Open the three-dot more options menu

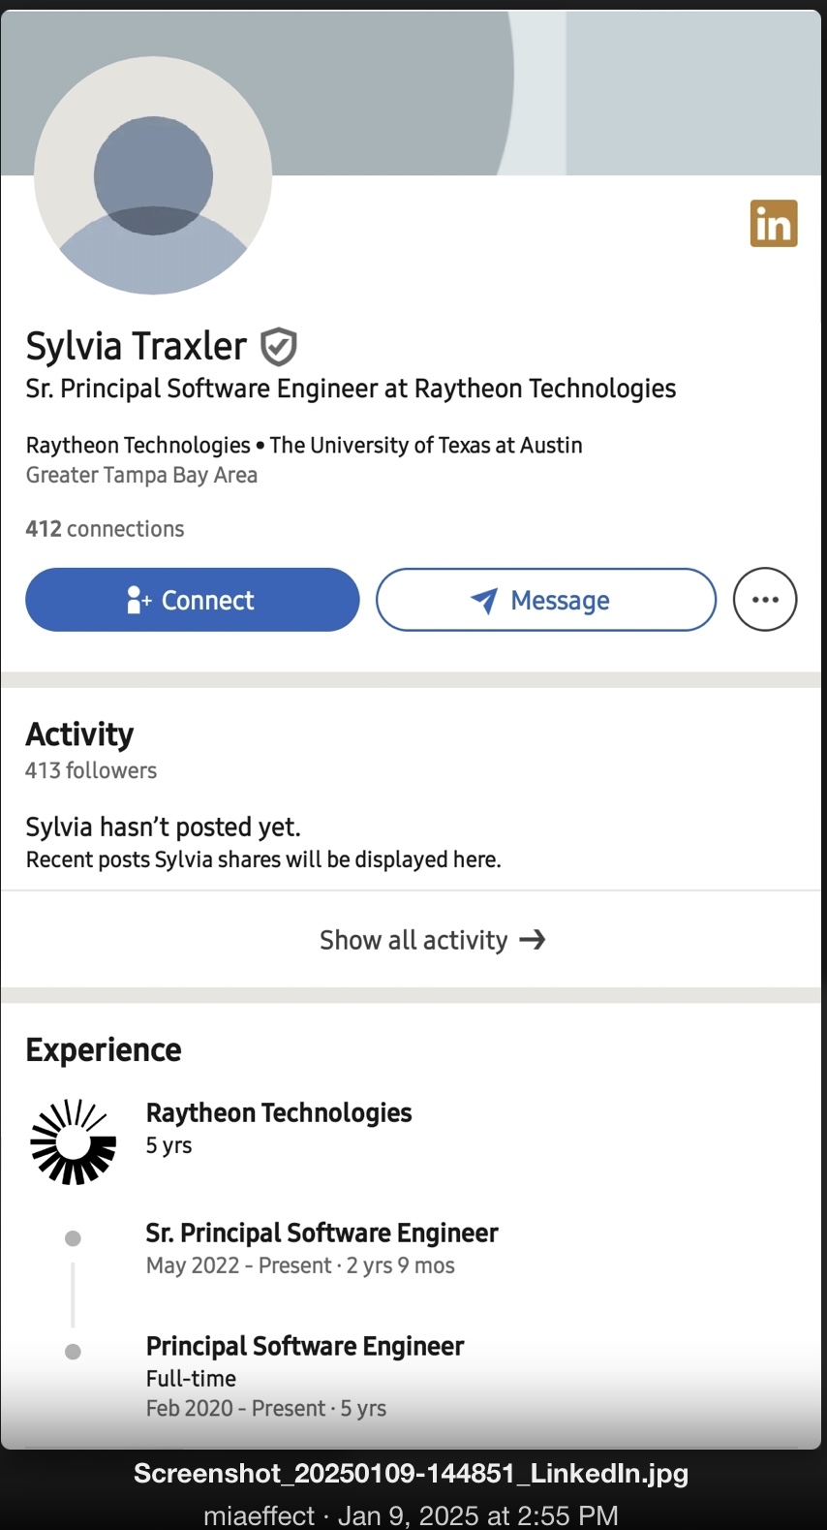(x=765, y=600)
